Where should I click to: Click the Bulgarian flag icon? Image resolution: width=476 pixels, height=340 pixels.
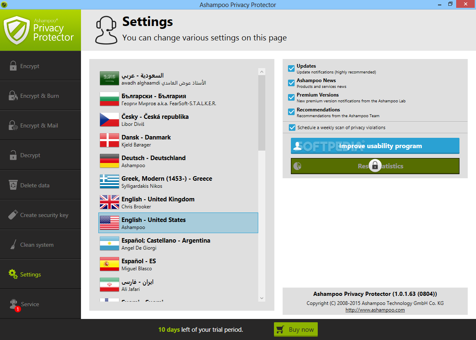[109, 99]
